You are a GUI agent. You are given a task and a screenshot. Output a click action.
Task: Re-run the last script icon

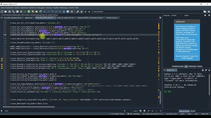coord(41,12)
